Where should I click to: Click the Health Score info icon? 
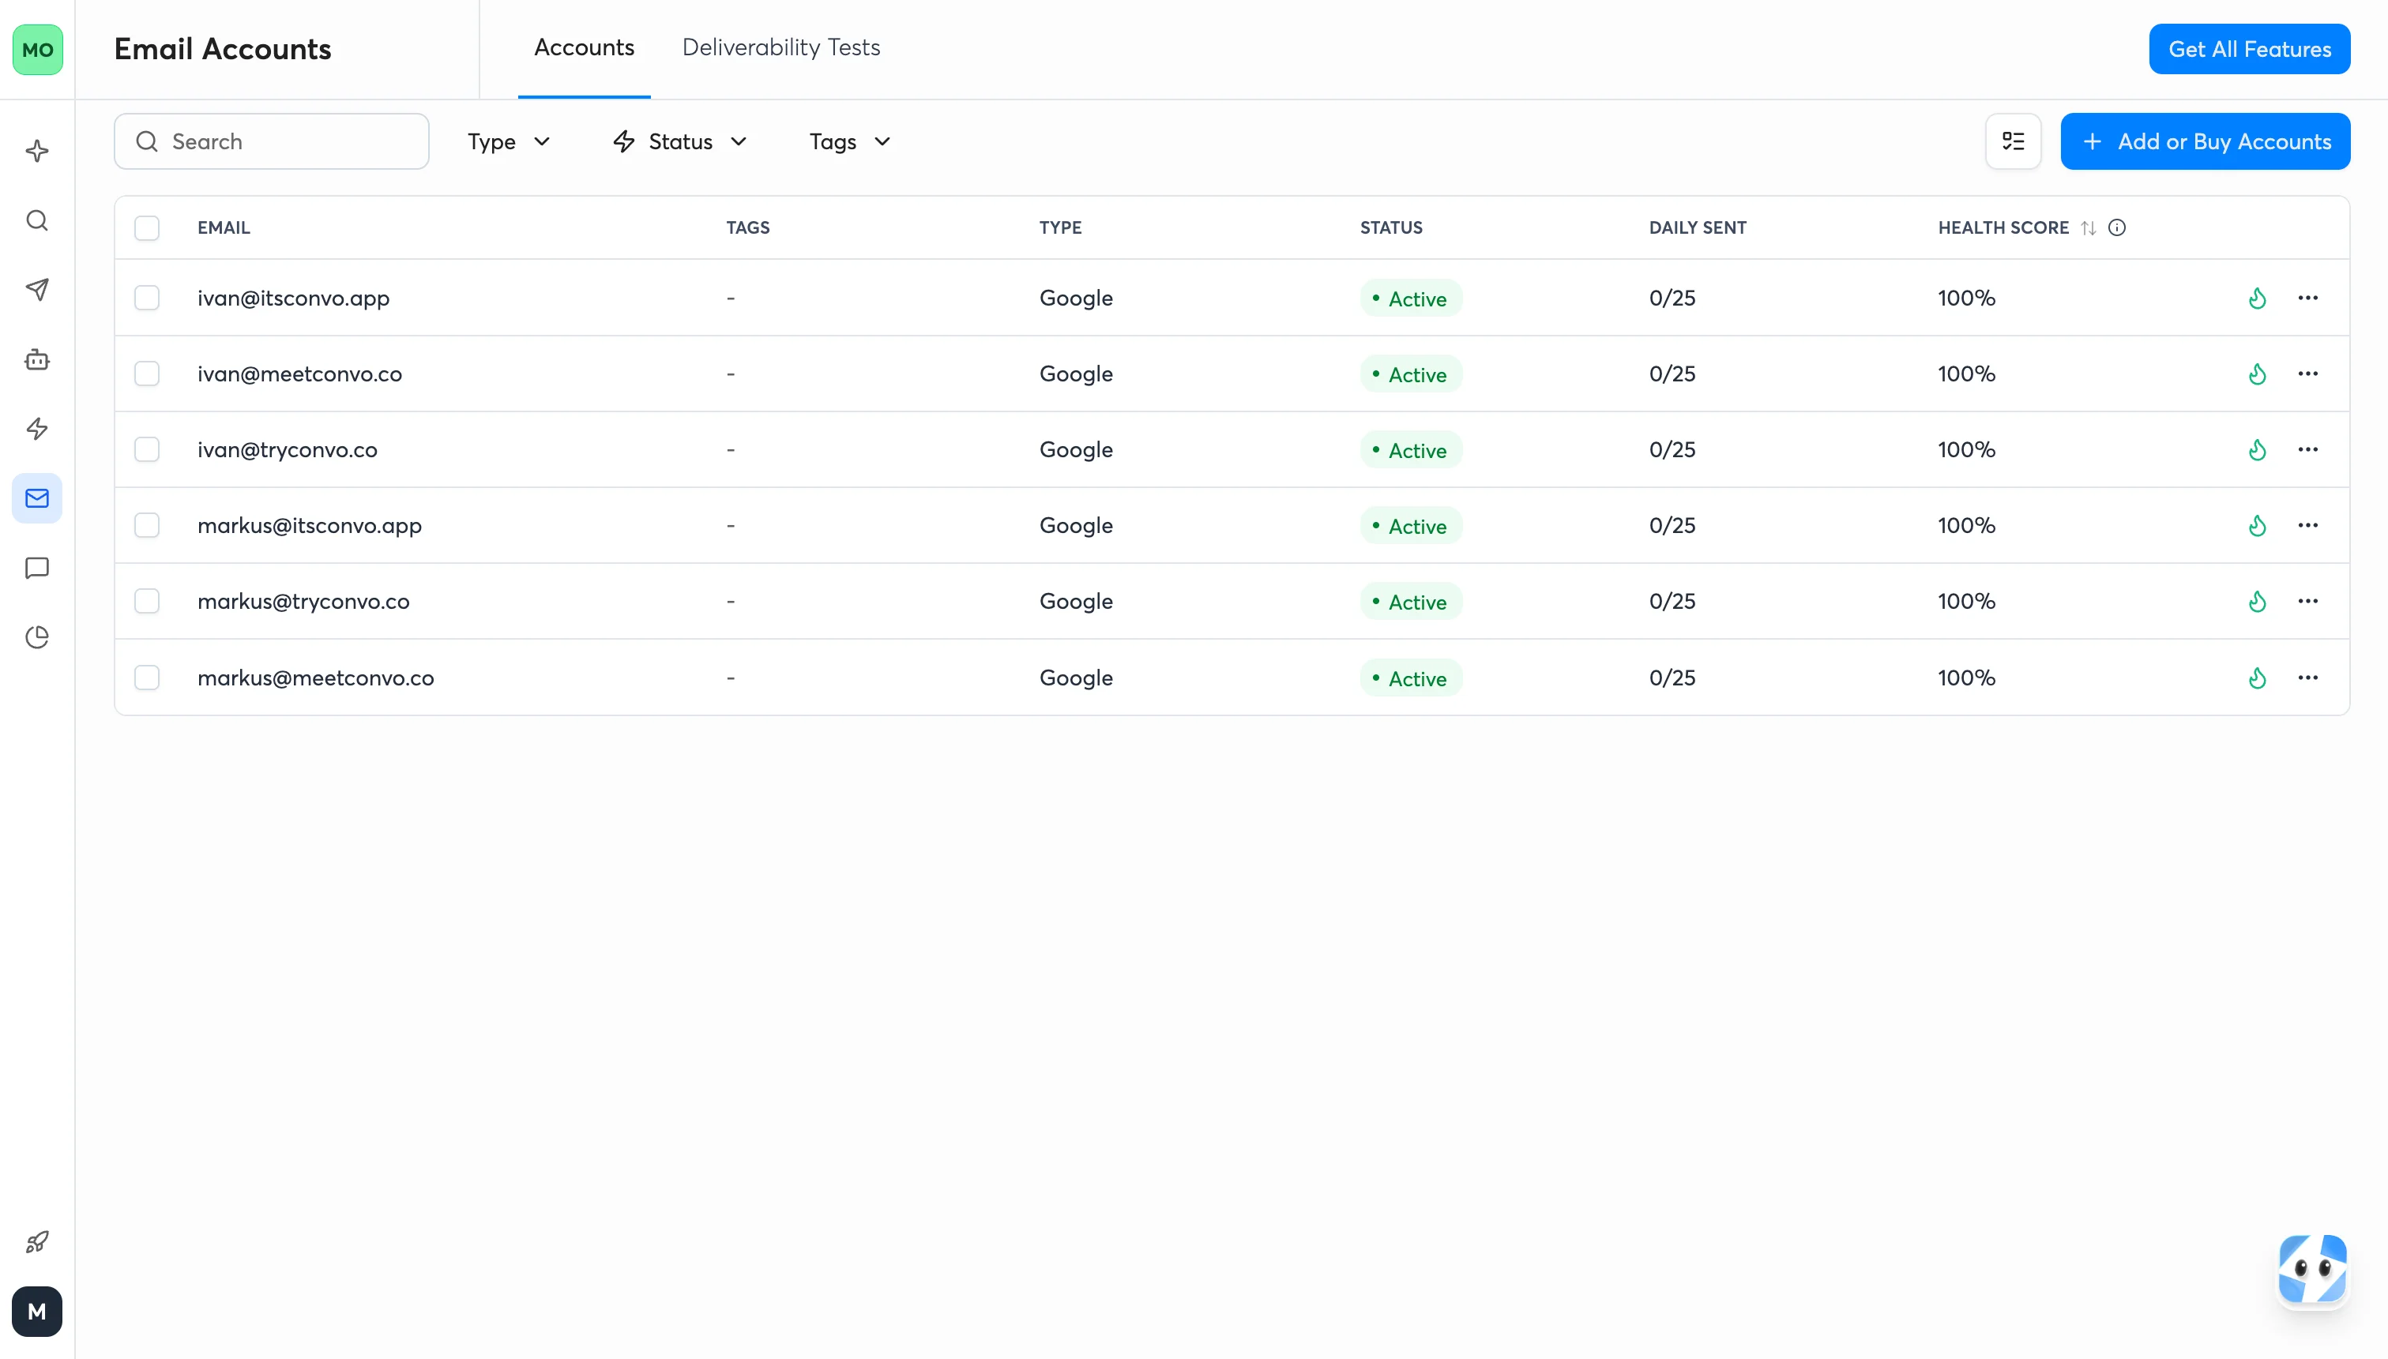[x=2117, y=227]
